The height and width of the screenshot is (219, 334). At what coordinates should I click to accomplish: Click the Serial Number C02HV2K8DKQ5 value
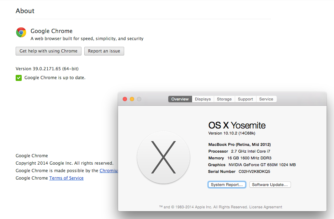pyautogui.click(x=254, y=171)
